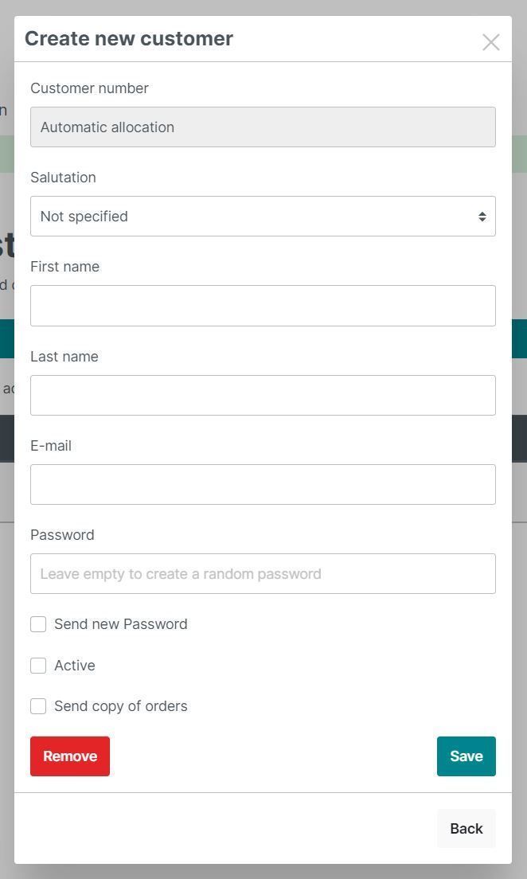The width and height of the screenshot is (527, 879).
Task: Click into the E-mail input field
Action: (x=263, y=485)
